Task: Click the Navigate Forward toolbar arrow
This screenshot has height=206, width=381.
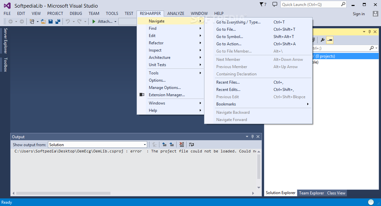Action: pyautogui.click(x=22, y=21)
